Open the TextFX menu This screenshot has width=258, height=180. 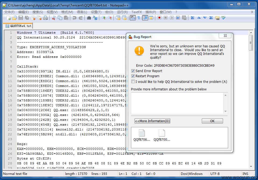[x=137, y=12]
